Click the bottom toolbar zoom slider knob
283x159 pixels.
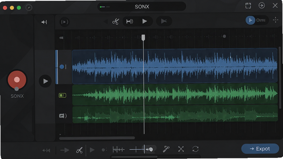click(x=151, y=149)
